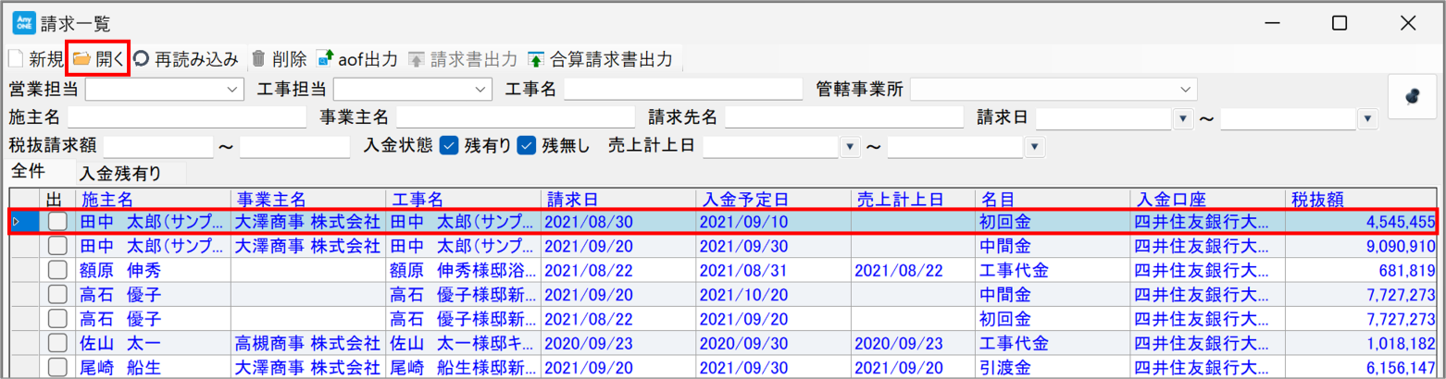Expand the 営業担当 dropdown
This screenshot has height=379, width=1446.
pos(231,89)
